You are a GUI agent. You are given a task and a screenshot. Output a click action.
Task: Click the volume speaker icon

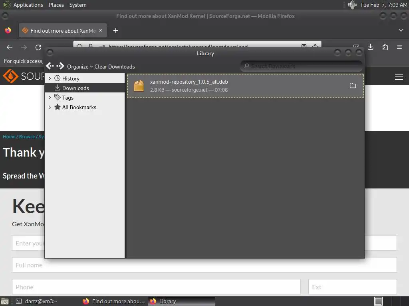point(352,5)
